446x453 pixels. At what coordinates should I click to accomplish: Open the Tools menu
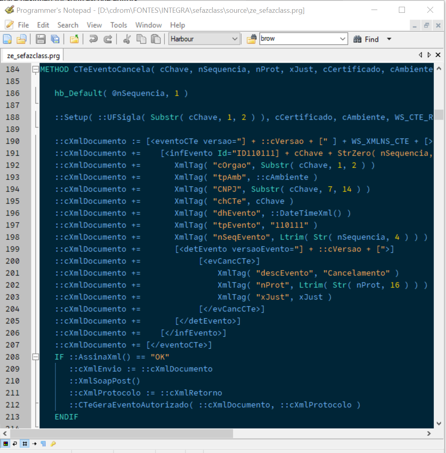click(x=119, y=25)
